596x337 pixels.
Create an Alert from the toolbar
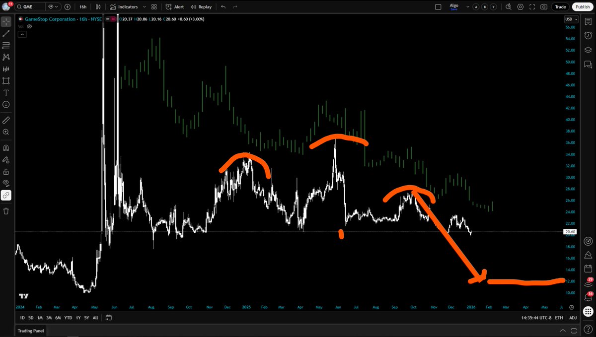click(175, 7)
